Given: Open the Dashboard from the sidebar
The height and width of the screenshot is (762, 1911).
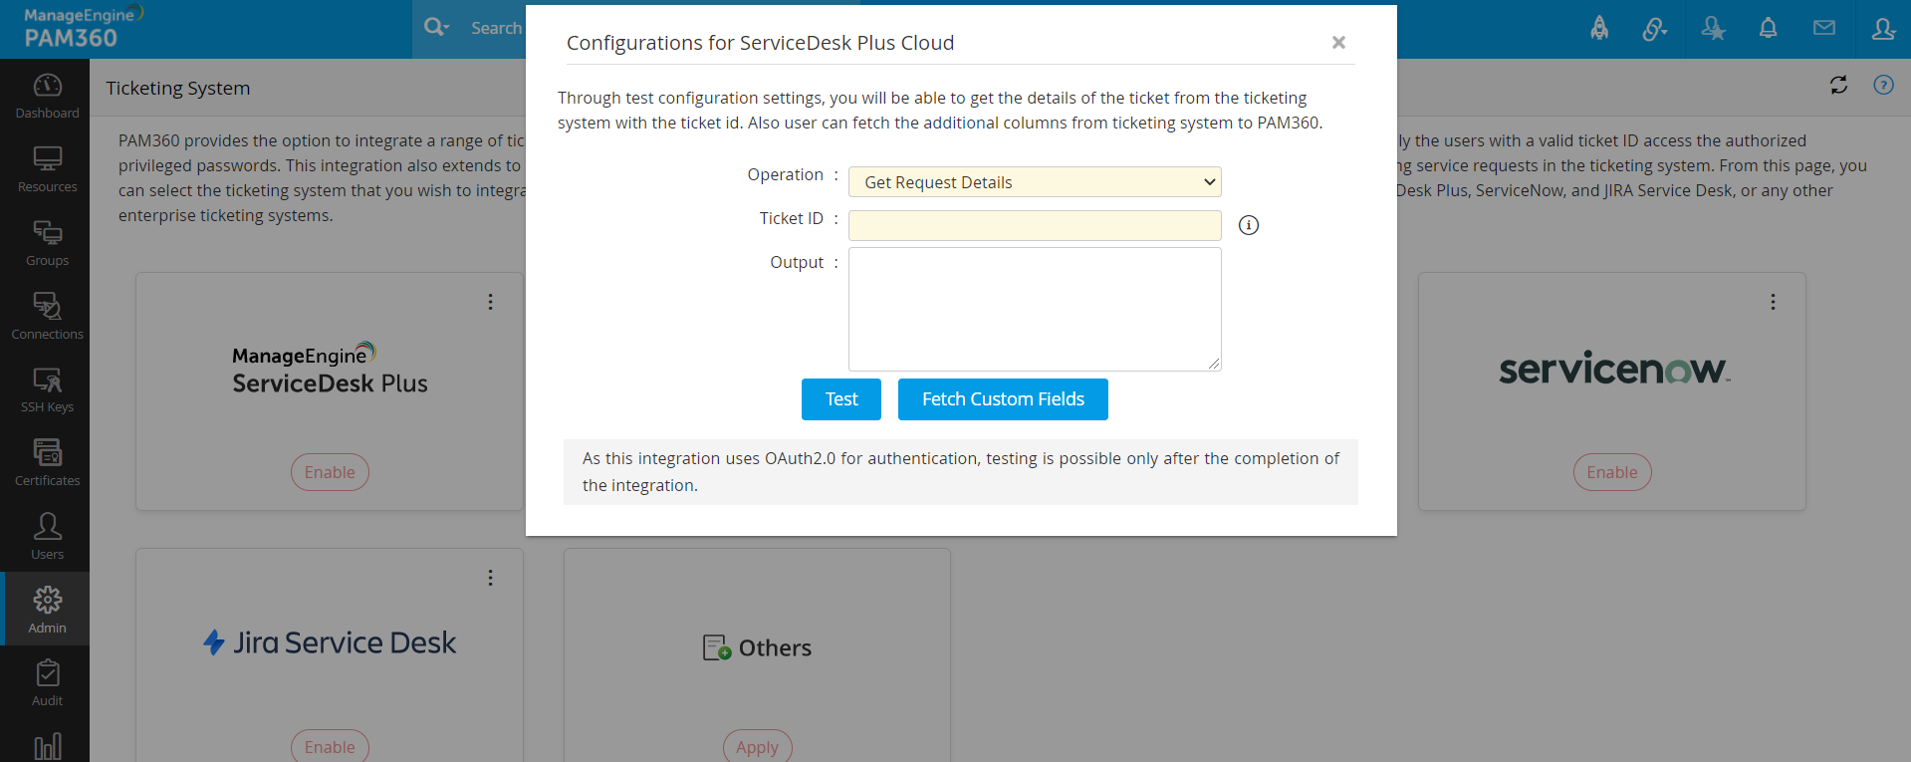Looking at the screenshot, I should tap(47, 96).
